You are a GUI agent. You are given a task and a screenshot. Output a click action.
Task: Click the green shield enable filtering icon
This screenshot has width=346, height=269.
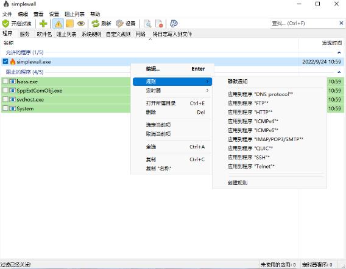point(5,24)
